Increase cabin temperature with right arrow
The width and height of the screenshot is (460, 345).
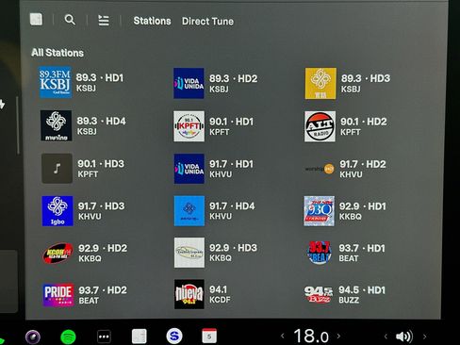338,336
